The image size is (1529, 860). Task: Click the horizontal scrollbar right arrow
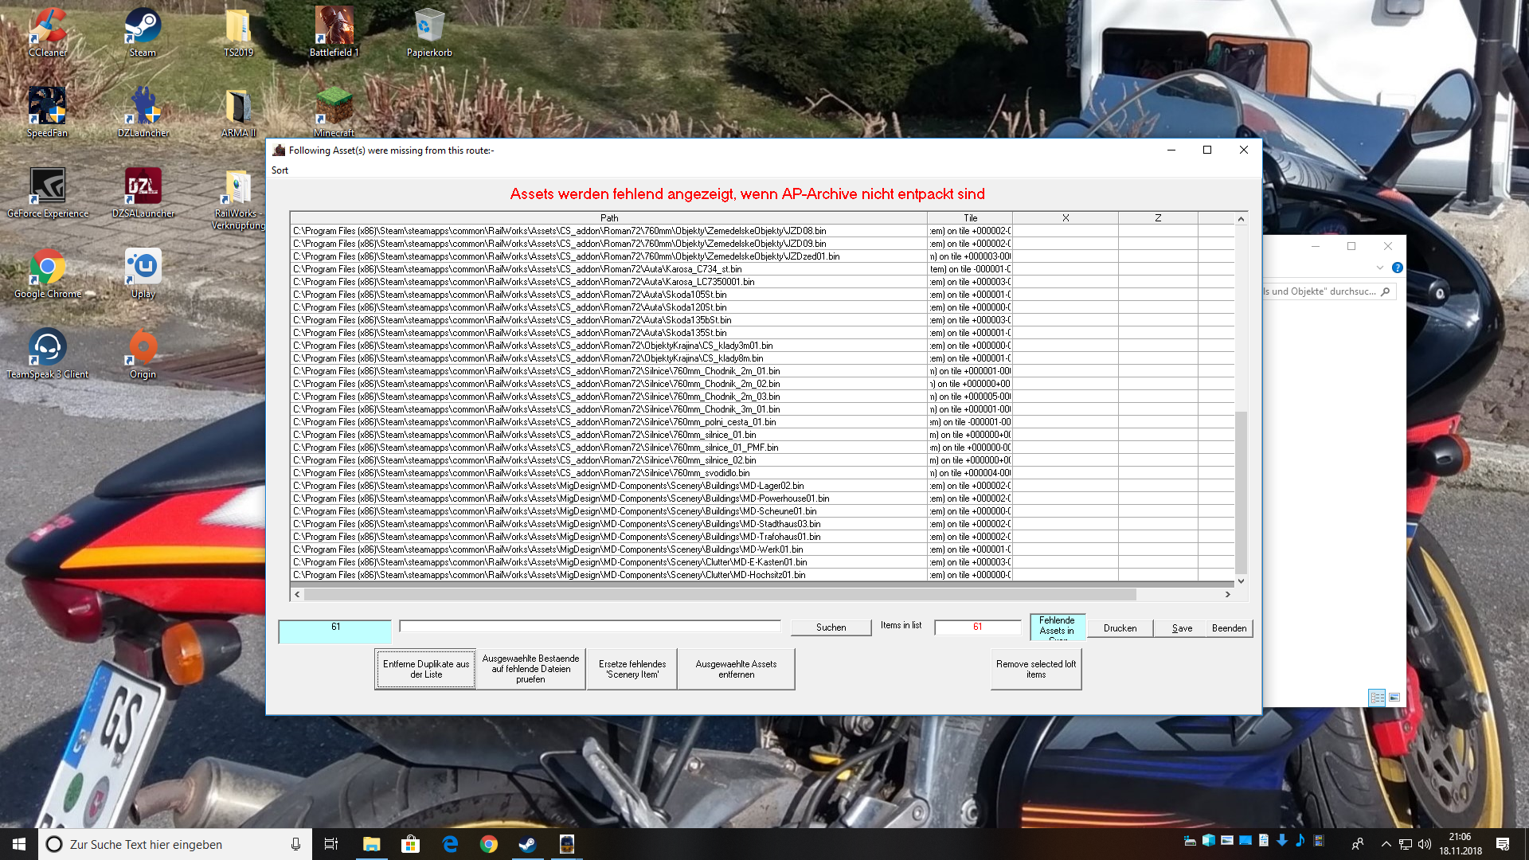1227,594
